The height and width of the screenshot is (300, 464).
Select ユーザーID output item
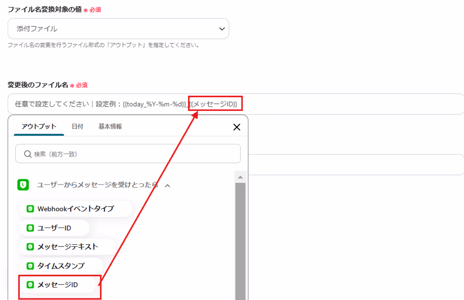[54, 228]
